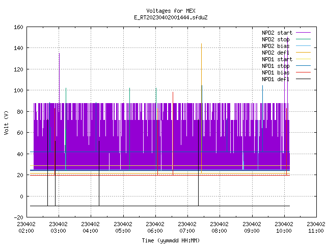Image resolution: width=326 pixels, height=245 pixels.
Task: Click the light blue NPD2 bias legend line
Action: click(x=303, y=45)
